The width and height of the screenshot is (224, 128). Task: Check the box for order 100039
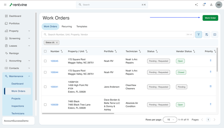(x=45, y=105)
